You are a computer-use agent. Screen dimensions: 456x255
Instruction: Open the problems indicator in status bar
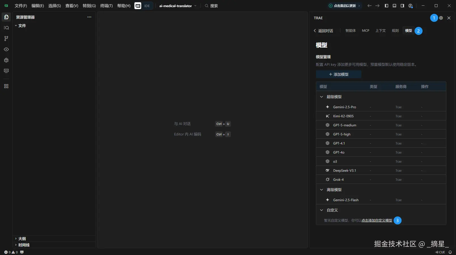[11, 252]
